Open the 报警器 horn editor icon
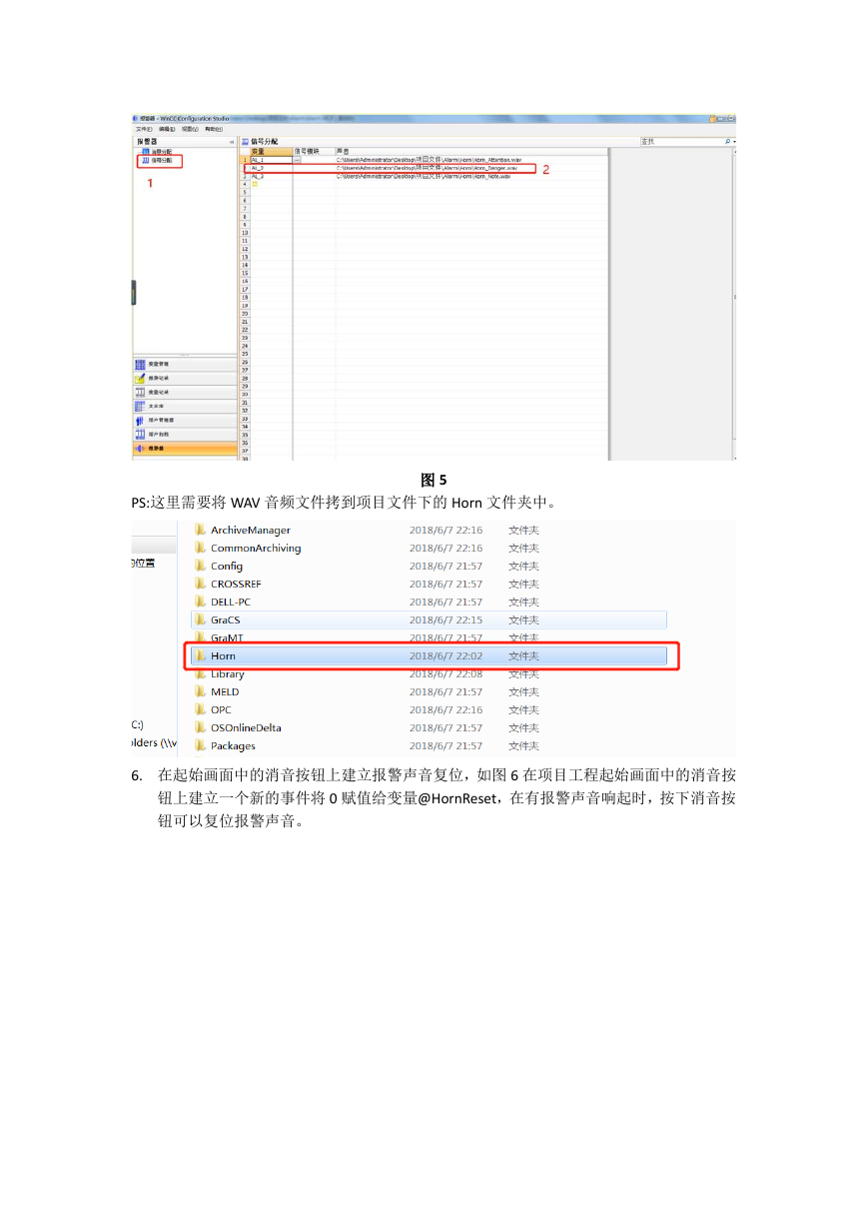 pos(140,449)
